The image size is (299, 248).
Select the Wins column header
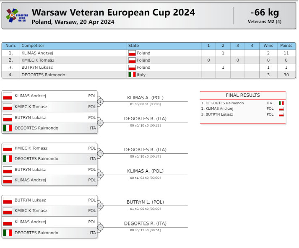coord(268,46)
